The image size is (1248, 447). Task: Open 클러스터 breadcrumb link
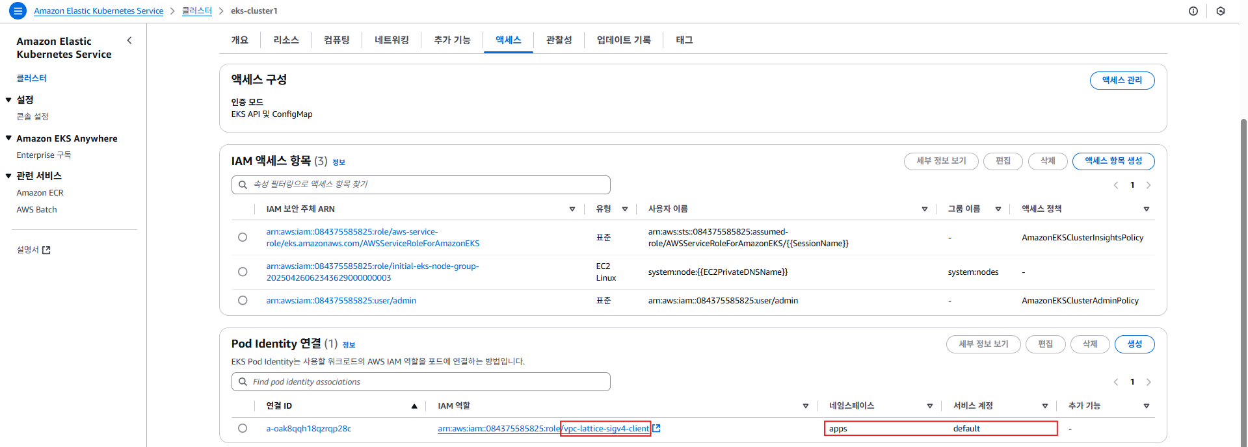pyautogui.click(x=197, y=11)
